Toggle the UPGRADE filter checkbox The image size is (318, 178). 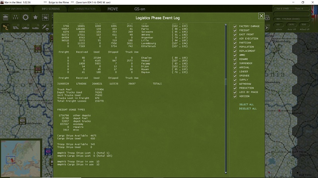pos(235,76)
